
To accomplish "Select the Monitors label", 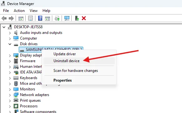I will pyautogui.click(x=28, y=89).
